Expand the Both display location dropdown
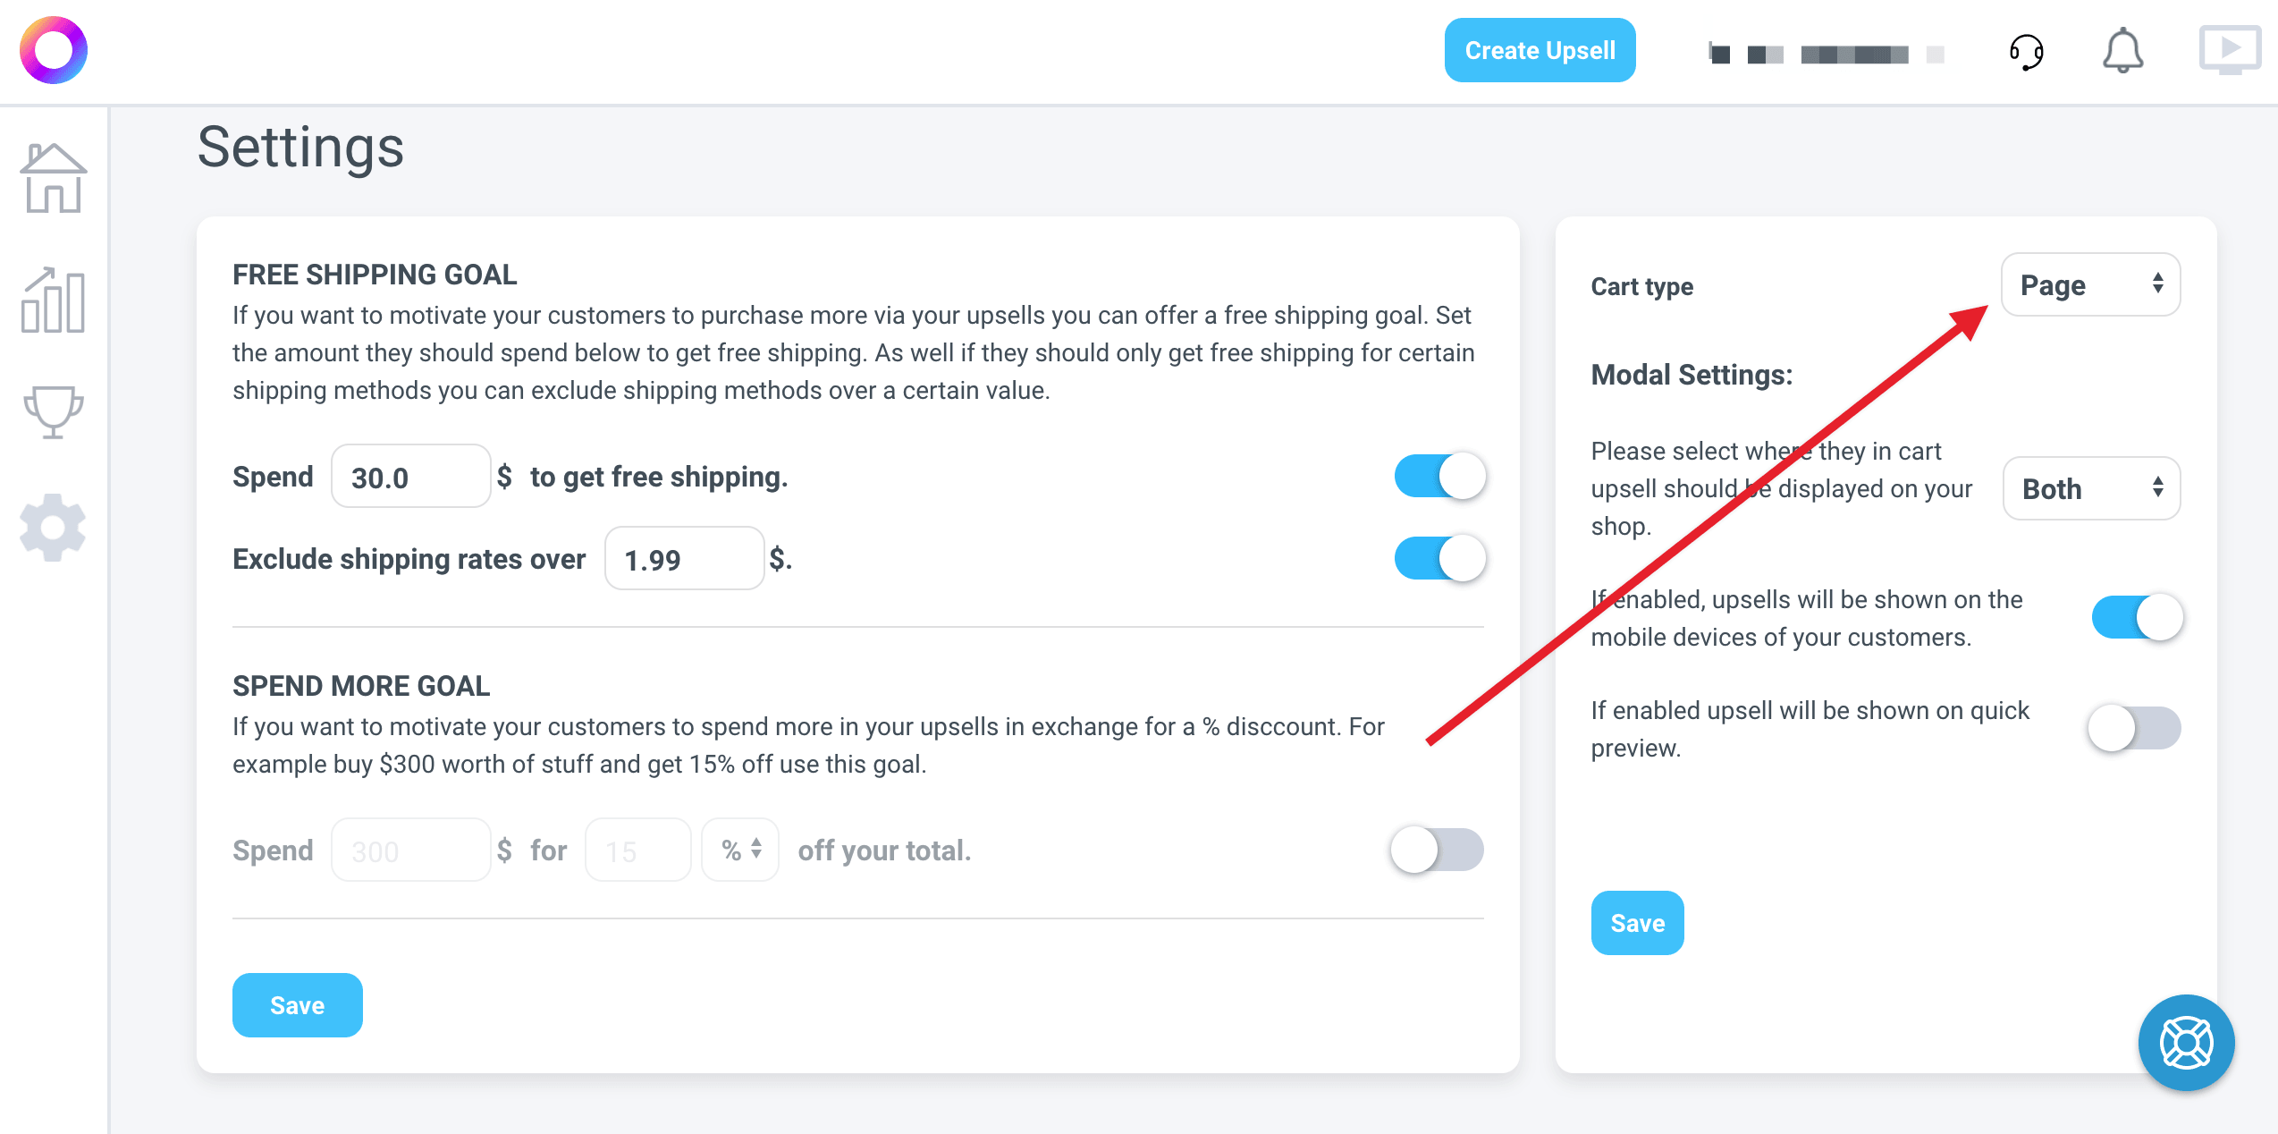This screenshot has height=1134, width=2278. (2091, 488)
